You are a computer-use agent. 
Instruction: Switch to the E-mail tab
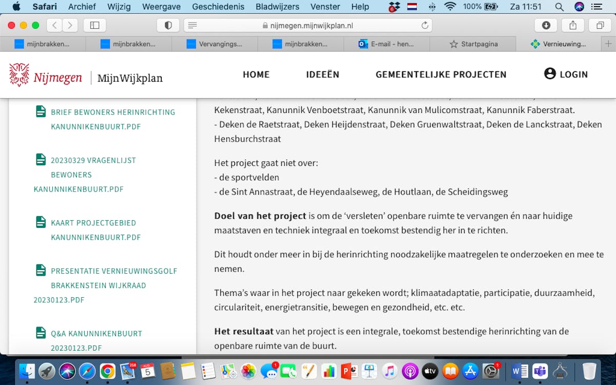coord(387,44)
